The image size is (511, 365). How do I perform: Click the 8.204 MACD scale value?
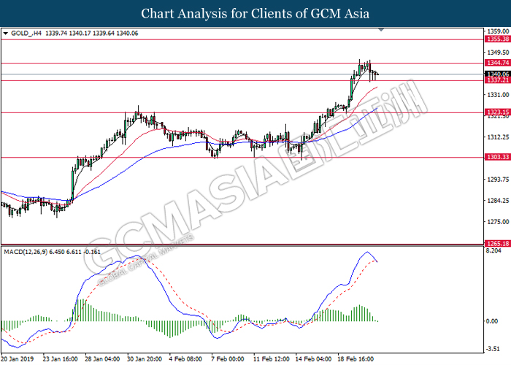tap(494, 250)
